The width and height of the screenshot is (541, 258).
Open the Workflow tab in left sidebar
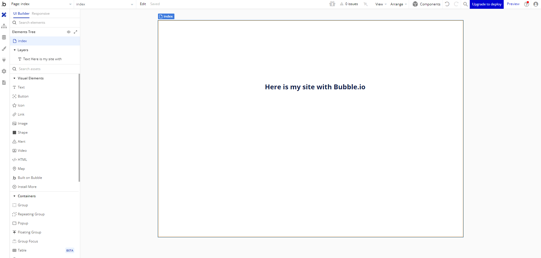pos(4,26)
